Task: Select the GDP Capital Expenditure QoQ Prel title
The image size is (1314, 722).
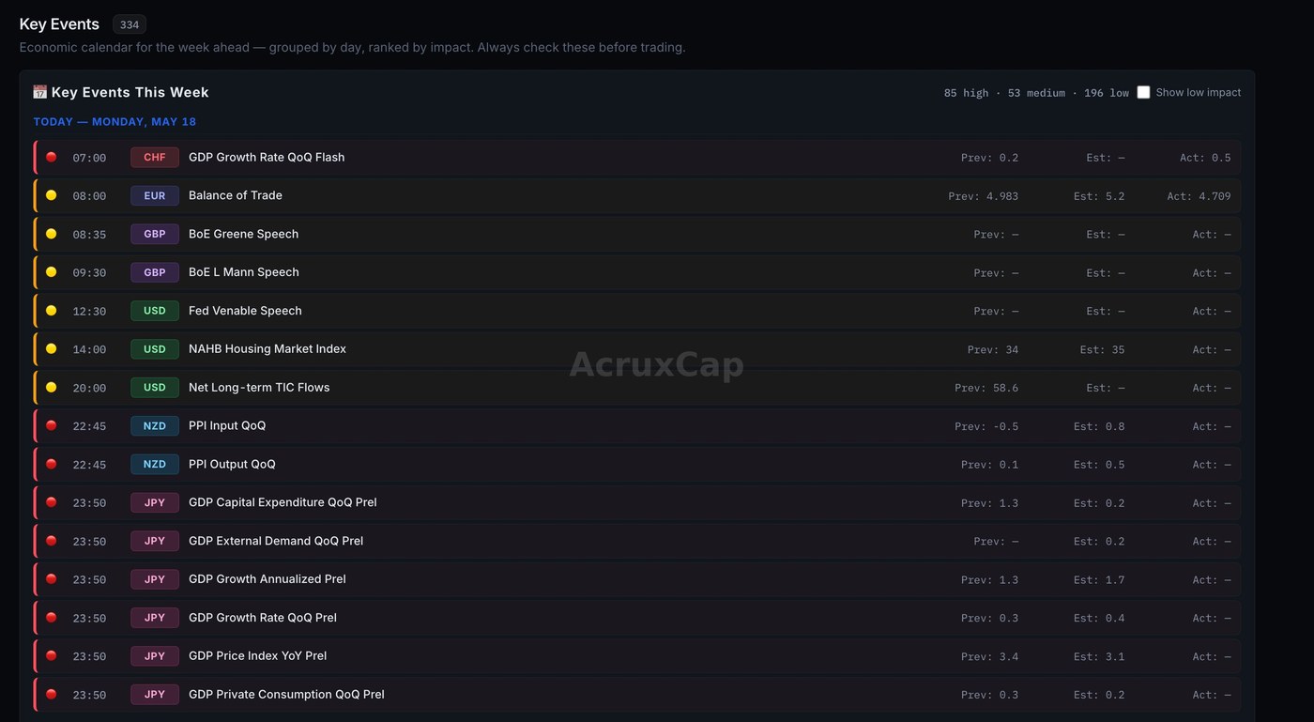Action: [x=283, y=502]
